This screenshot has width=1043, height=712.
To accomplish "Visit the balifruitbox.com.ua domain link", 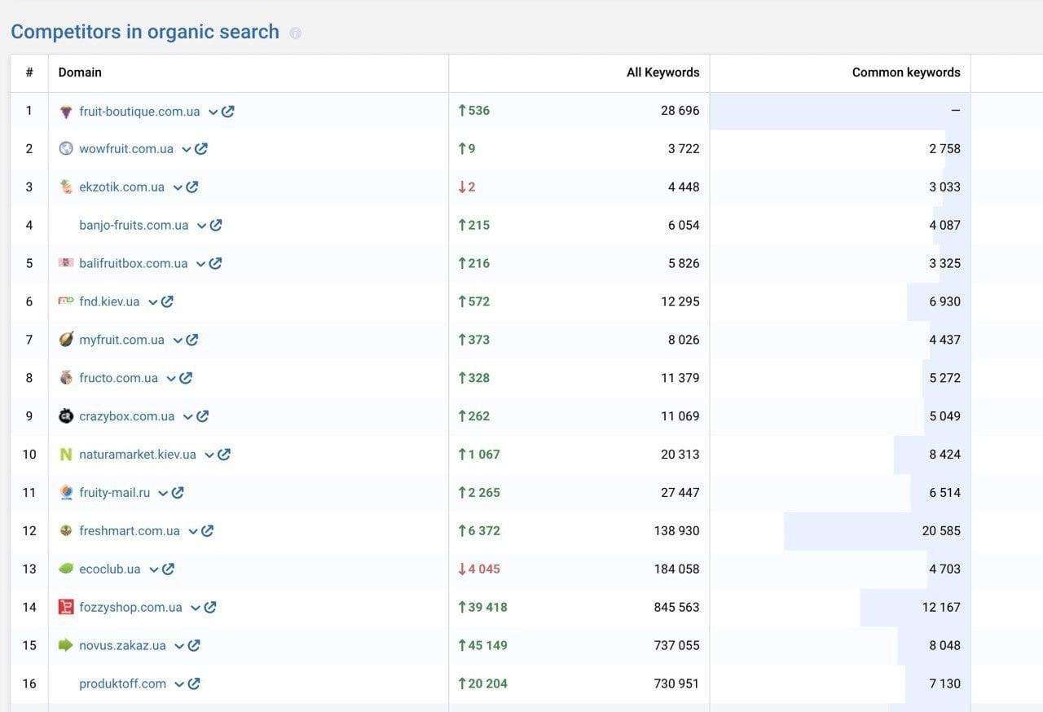I will 134,262.
